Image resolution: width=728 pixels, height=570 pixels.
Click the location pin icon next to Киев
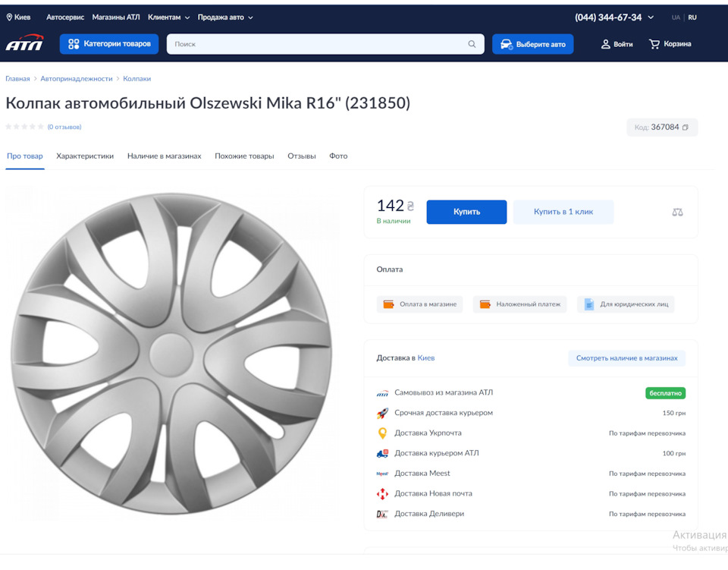click(9, 17)
